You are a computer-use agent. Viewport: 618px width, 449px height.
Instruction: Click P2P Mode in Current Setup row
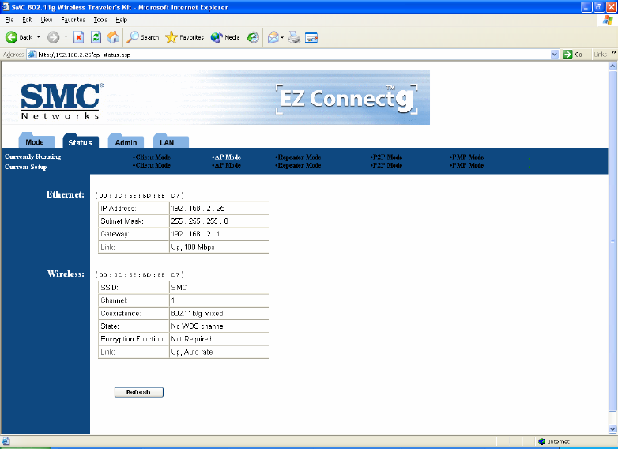pyautogui.click(x=386, y=165)
